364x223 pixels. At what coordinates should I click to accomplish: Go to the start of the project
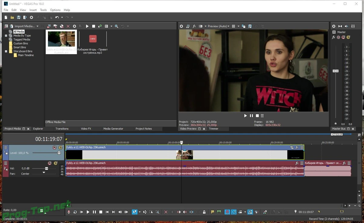pos(107,212)
